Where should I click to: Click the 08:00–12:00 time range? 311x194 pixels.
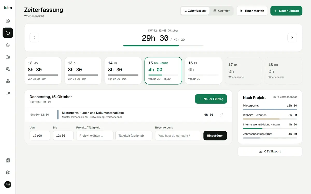[x=40, y=115]
